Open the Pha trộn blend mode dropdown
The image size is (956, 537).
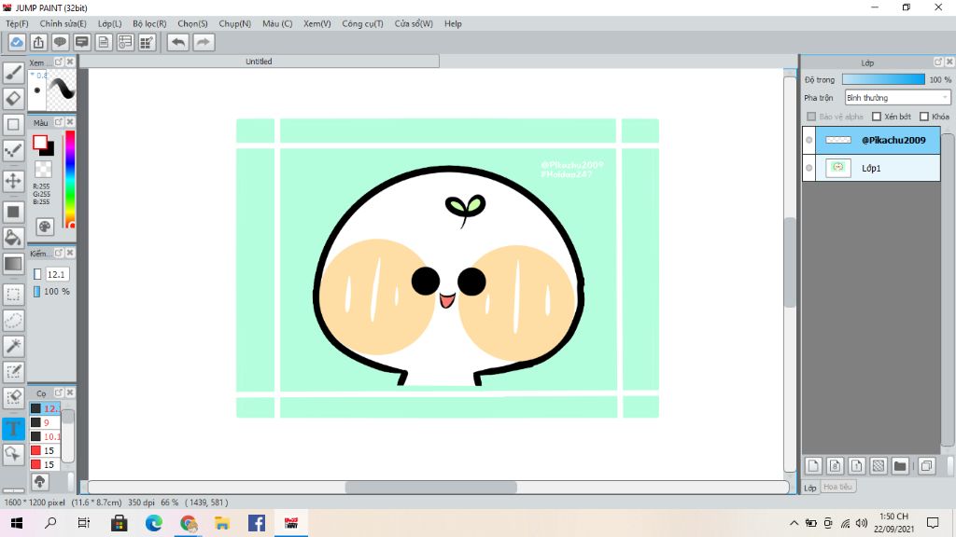point(897,97)
